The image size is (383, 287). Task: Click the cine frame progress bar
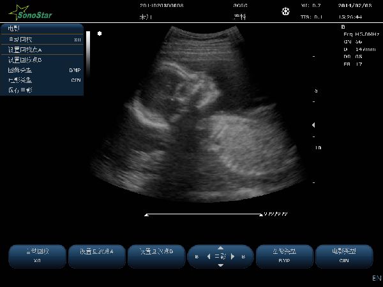(203, 215)
